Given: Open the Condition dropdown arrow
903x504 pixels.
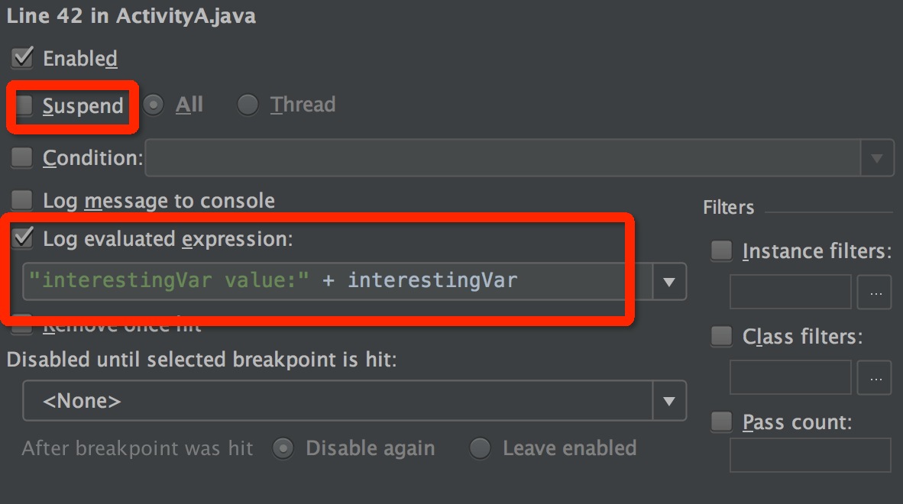Looking at the screenshot, I should 876,159.
